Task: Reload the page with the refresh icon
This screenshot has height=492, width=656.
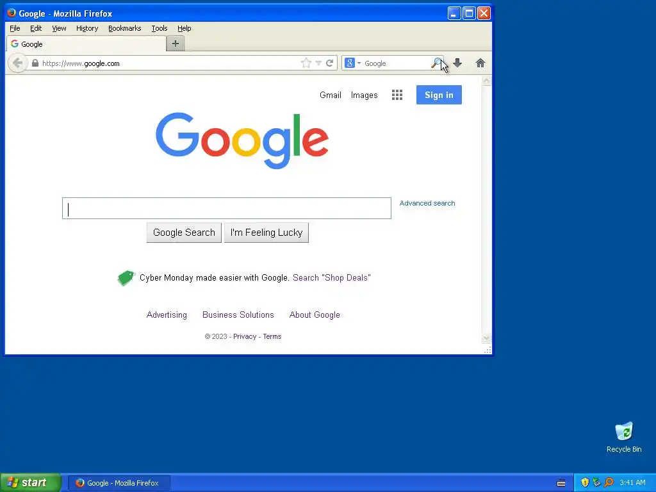Action: click(330, 63)
